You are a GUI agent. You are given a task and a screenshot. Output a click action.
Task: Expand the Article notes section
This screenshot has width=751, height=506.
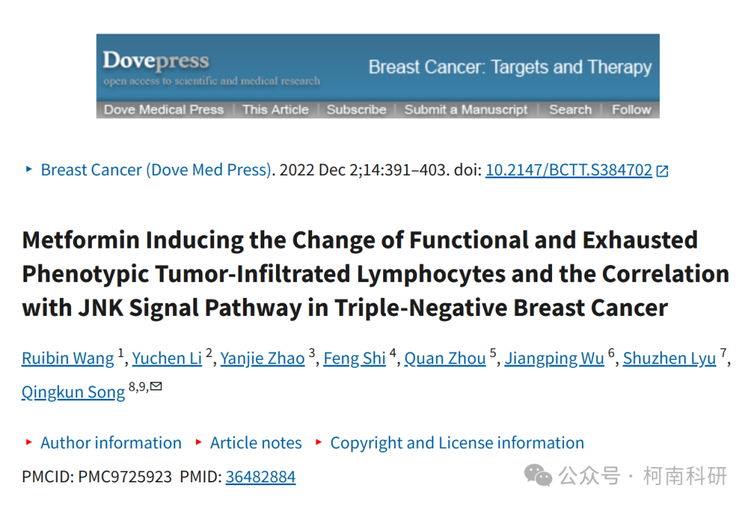256,443
